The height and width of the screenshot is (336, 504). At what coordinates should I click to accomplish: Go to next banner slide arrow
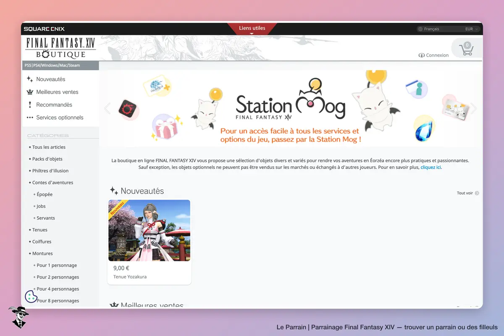[x=474, y=108]
